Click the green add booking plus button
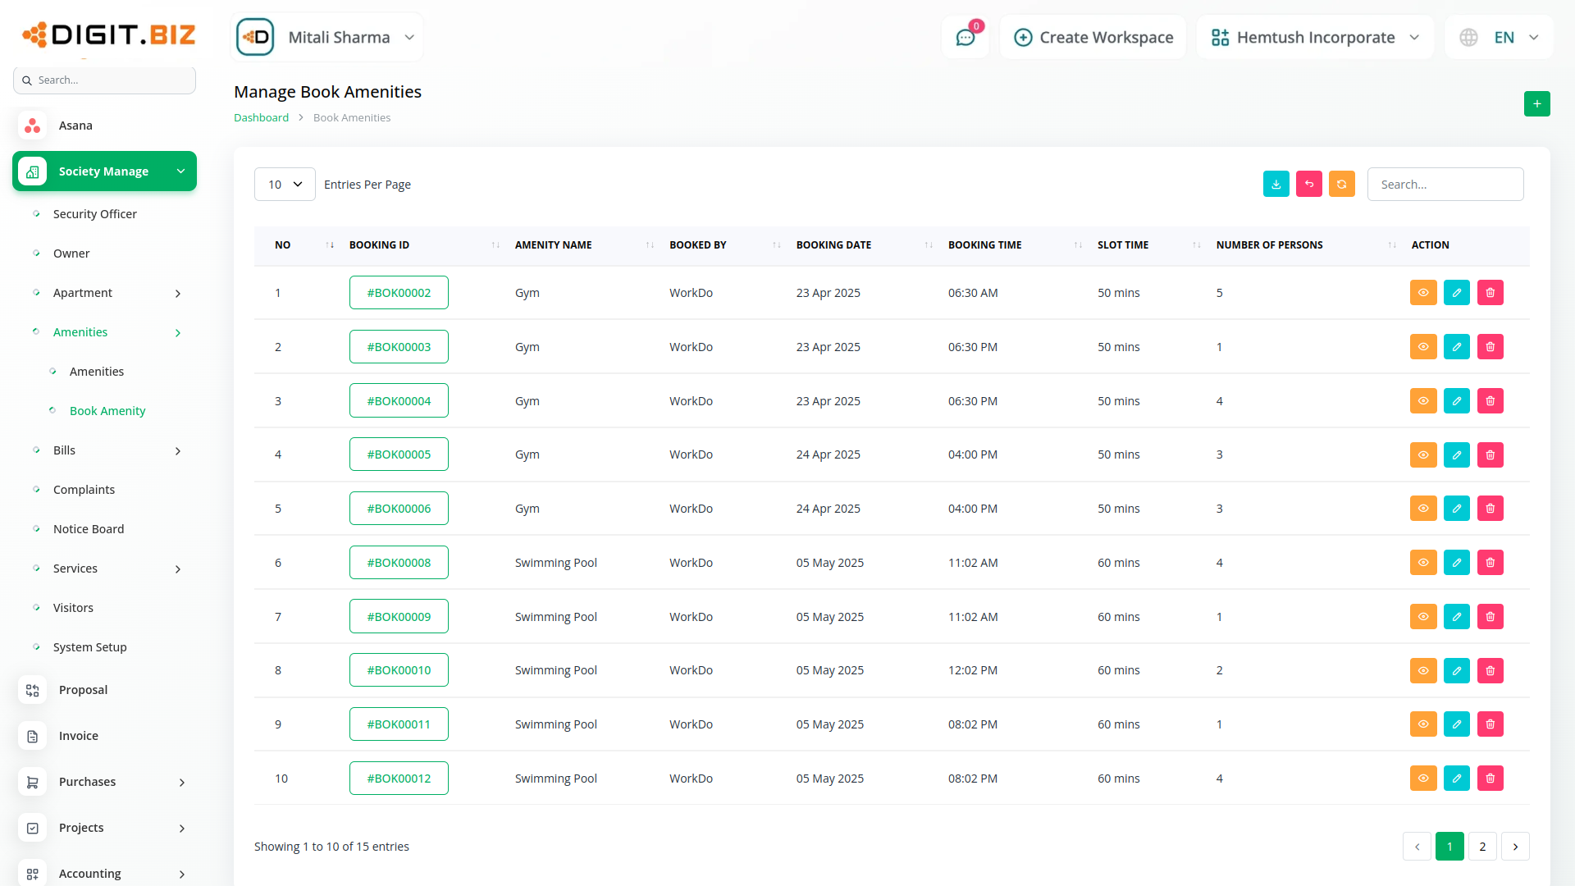1575x886 pixels. [x=1536, y=104]
